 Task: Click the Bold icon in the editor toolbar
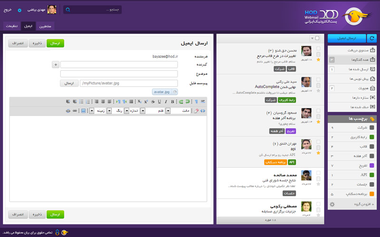pos(172,101)
